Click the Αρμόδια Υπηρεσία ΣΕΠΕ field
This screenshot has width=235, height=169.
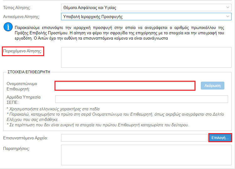click(x=142, y=99)
